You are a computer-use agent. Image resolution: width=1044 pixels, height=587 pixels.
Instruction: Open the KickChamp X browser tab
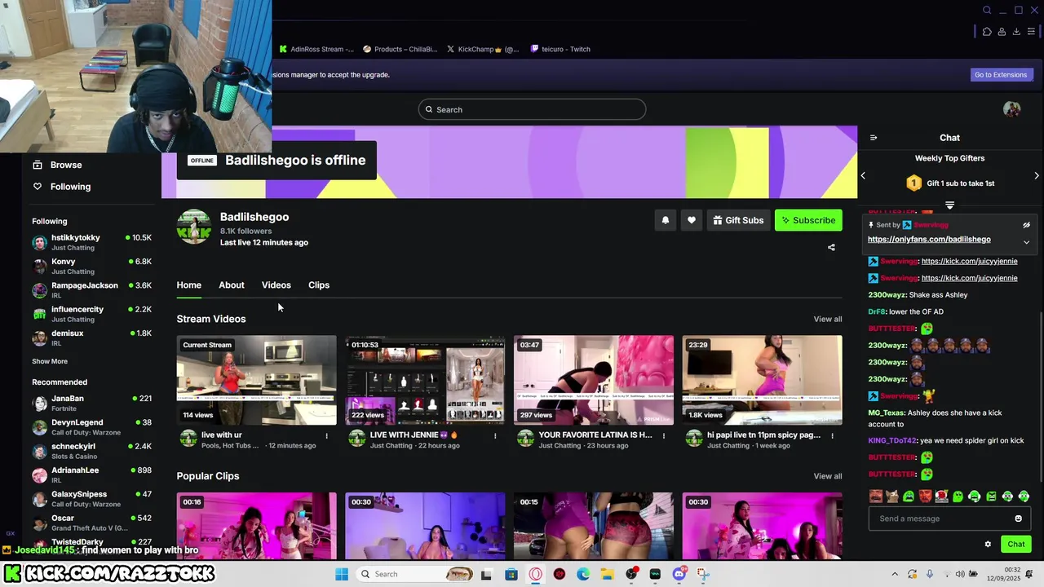click(483, 49)
